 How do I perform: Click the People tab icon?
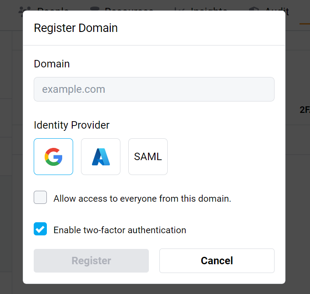point(25,10)
